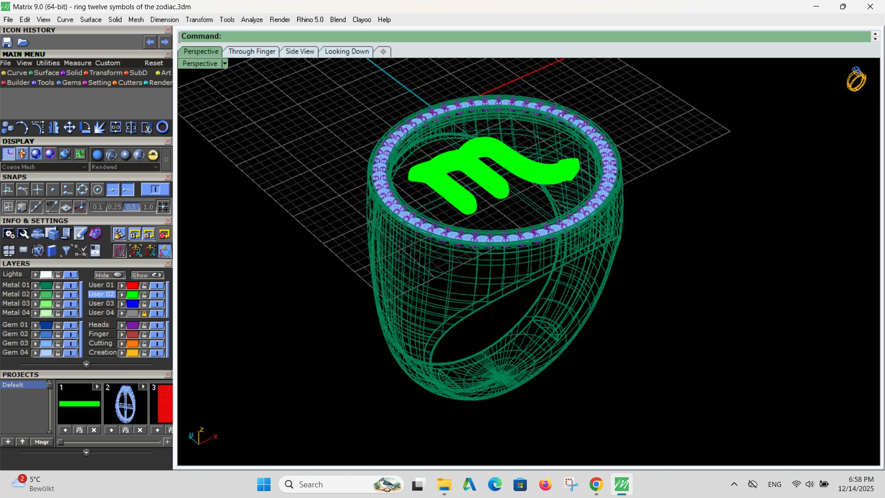Open the Cutters category in Main Menu

127,83
